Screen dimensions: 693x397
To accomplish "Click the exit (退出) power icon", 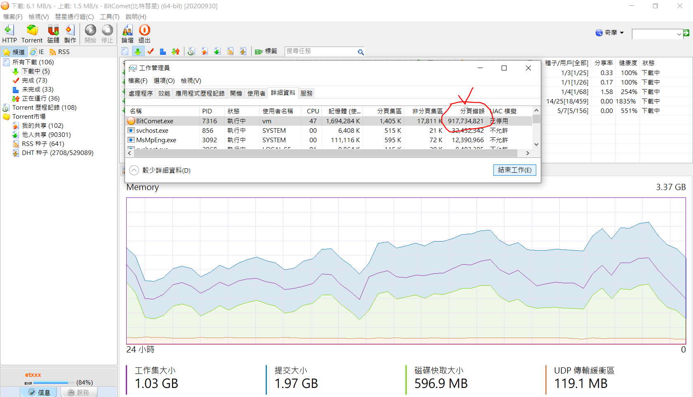I will click(144, 34).
